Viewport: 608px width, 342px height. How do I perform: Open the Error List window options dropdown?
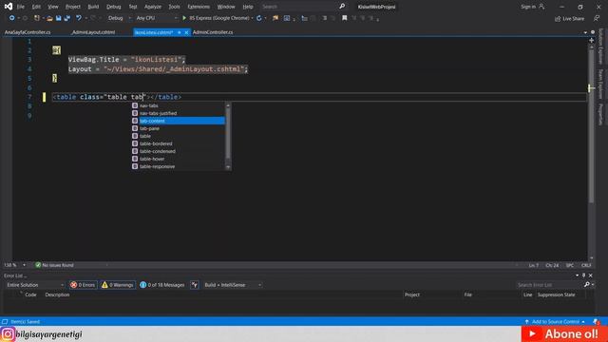[x=577, y=275]
